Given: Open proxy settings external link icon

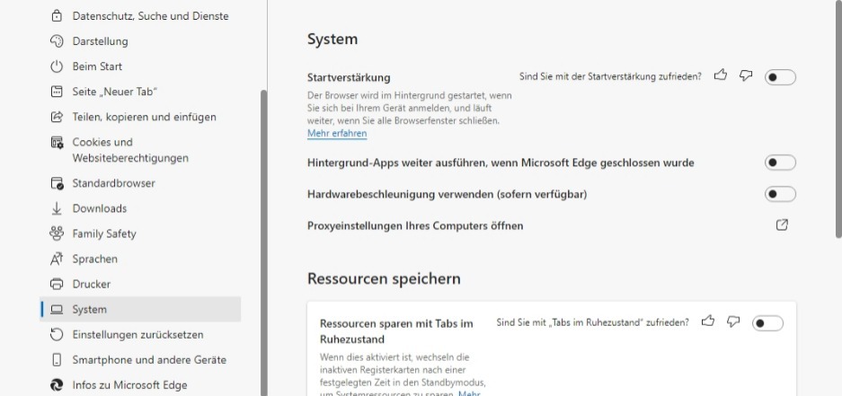Looking at the screenshot, I should [x=781, y=225].
